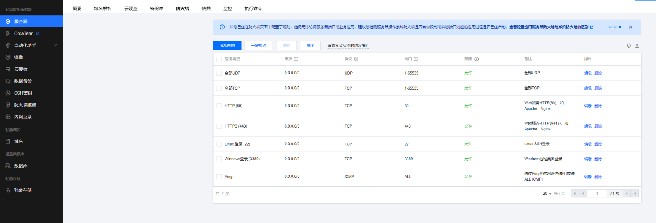
Task: Click the 镜像 sidebar icon
Action: (8, 57)
